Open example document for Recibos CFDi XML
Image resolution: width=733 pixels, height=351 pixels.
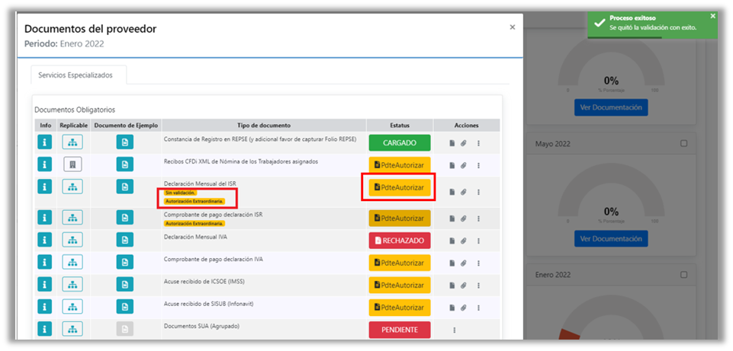coord(125,164)
